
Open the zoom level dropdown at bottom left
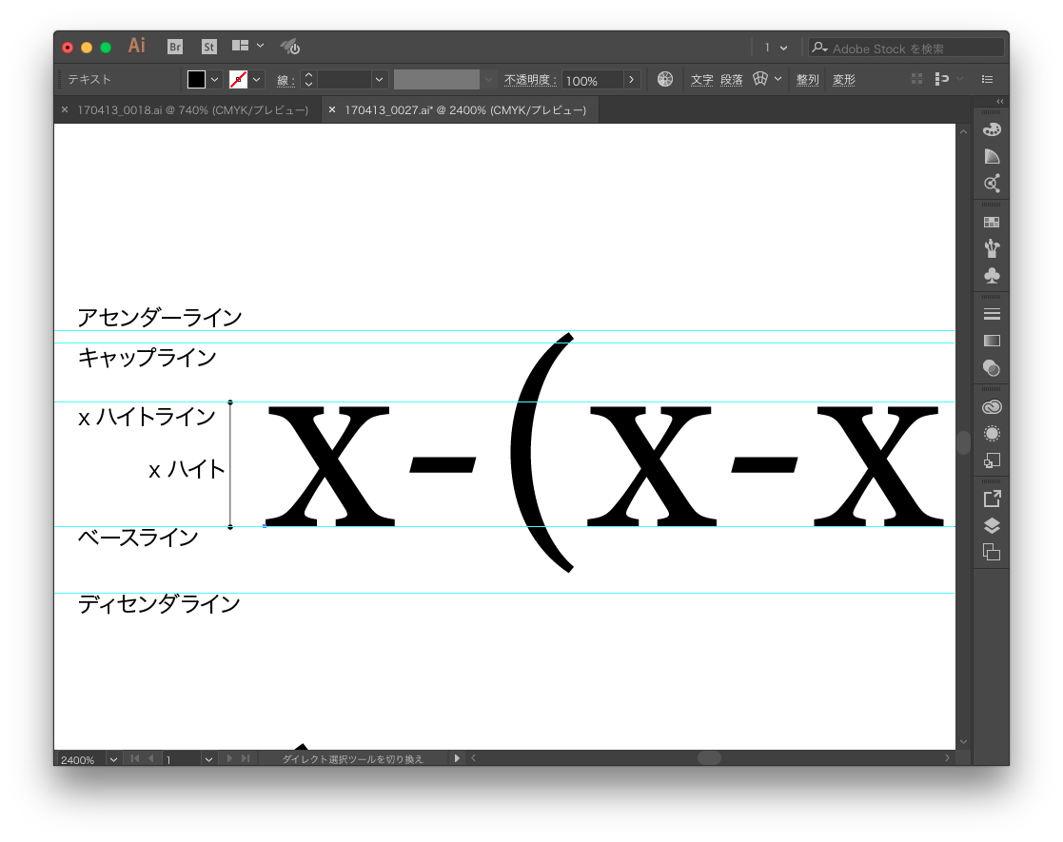pyautogui.click(x=113, y=758)
